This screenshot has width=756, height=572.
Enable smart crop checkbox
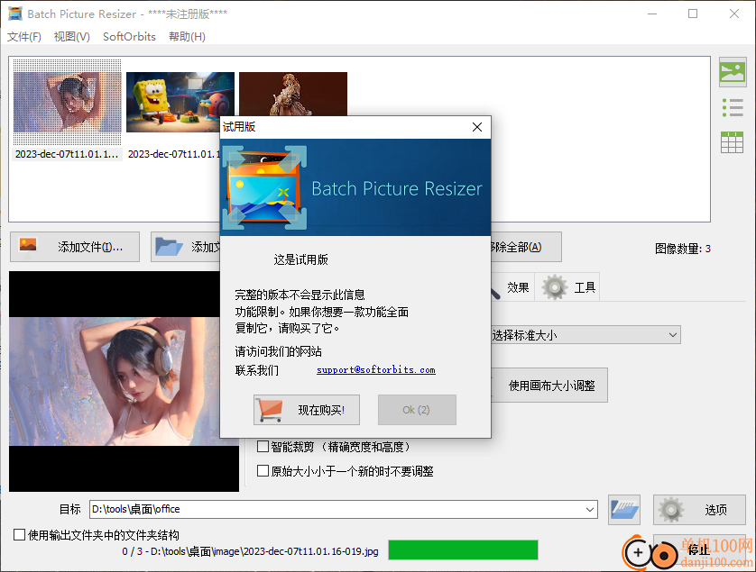[263, 446]
